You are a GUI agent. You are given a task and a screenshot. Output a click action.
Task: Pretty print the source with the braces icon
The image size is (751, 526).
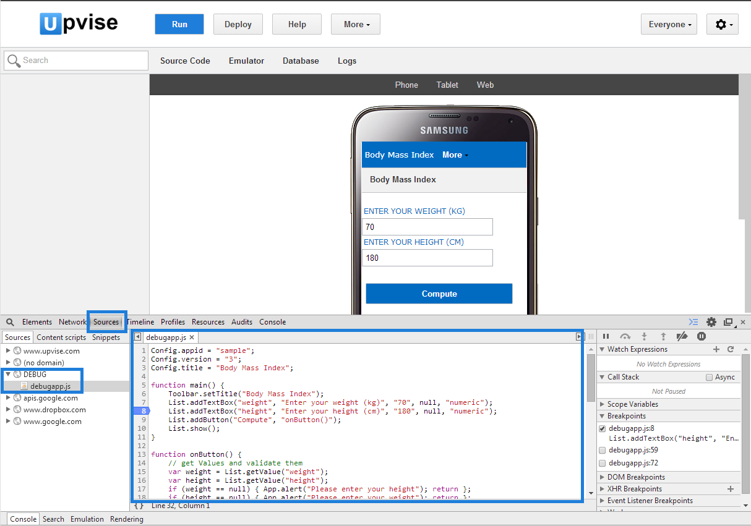point(139,506)
